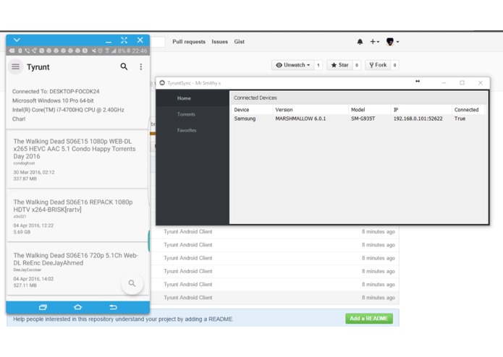Click the SM-G935T model cell
Viewport: 503px width, 357px height.
coord(363,119)
